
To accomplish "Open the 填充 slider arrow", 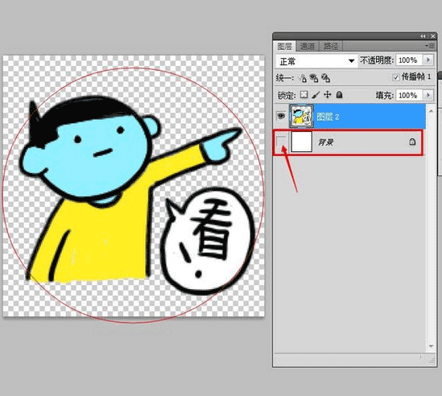I will tap(428, 95).
